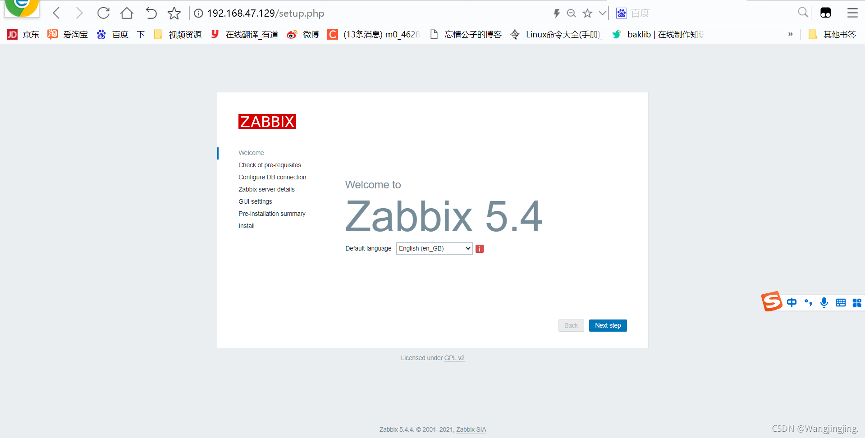Screen dimensions: 865x438
Task: Click the red info icon beside language
Action: (x=480, y=249)
